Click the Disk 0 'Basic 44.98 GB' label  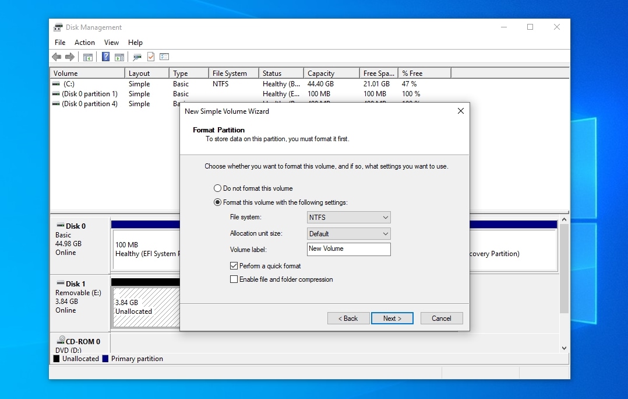pyautogui.click(x=69, y=239)
